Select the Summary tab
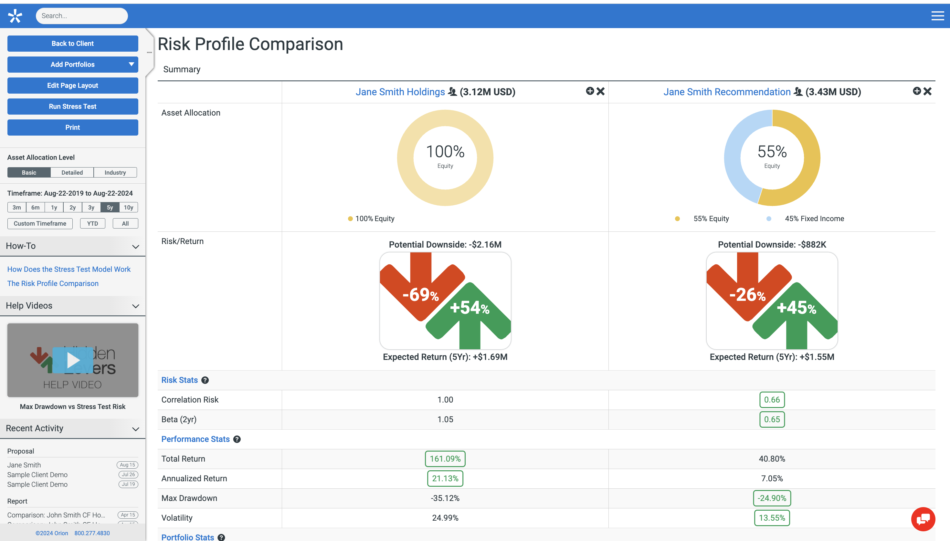The width and height of the screenshot is (950, 541). coord(182,69)
